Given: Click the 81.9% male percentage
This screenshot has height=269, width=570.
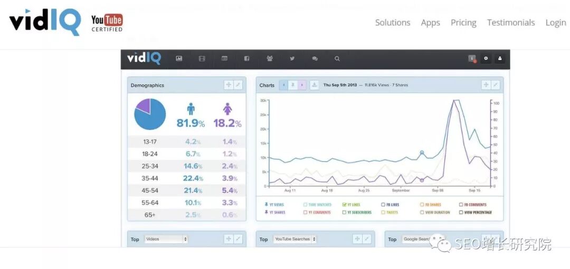Looking at the screenshot, I should point(191,123).
